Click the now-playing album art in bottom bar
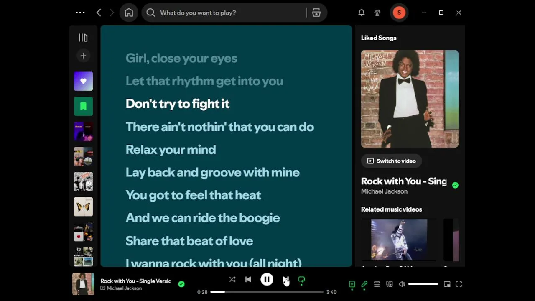The width and height of the screenshot is (535, 301). pyautogui.click(x=83, y=284)
